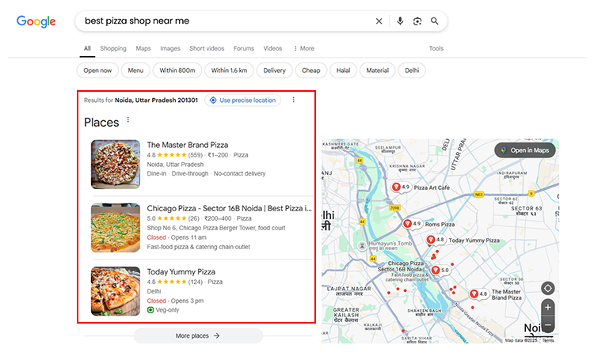Image resolution: width=594 pixels, height=356 pixels.
Task: Click Chicago Pizza thumbnail image
Action: tap(116, 228)
